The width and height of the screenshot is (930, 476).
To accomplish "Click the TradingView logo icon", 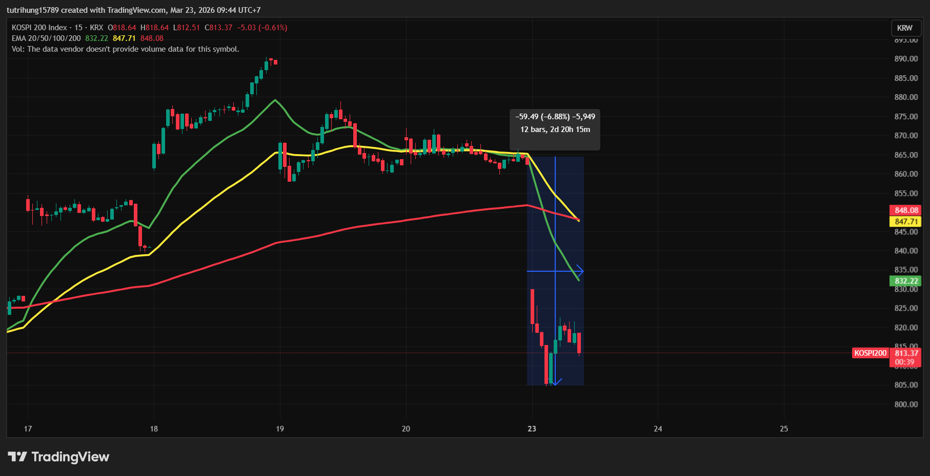I will coord(17,457).
